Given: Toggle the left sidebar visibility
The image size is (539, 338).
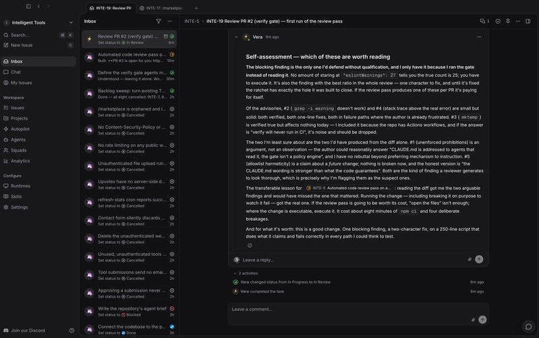Looking at the screenshot, I should (28, 6).
